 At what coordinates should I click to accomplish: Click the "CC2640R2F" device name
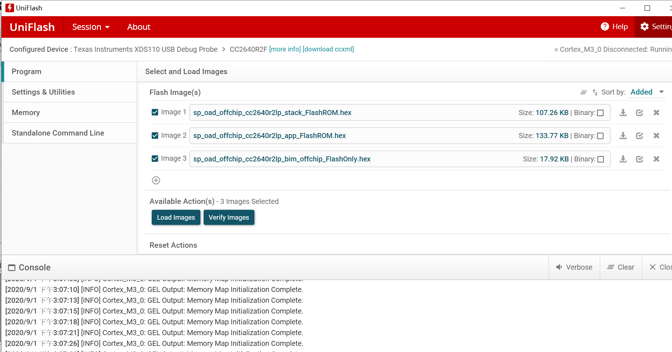pyautogui.click(x=249, y=49)
